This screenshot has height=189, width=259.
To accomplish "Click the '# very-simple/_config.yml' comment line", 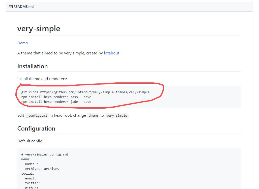I will (45, 154).
